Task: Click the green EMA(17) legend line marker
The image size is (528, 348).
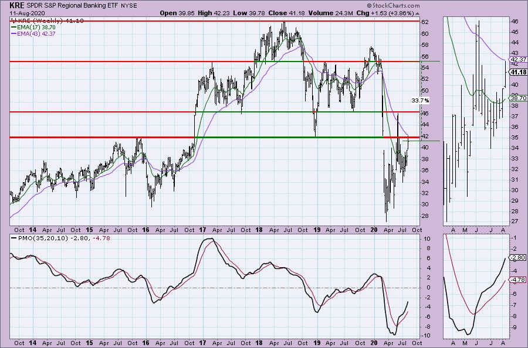Action: coord(14,28)
